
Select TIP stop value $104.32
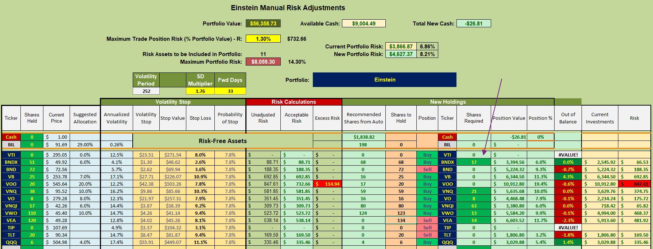[x=173, y=228]
